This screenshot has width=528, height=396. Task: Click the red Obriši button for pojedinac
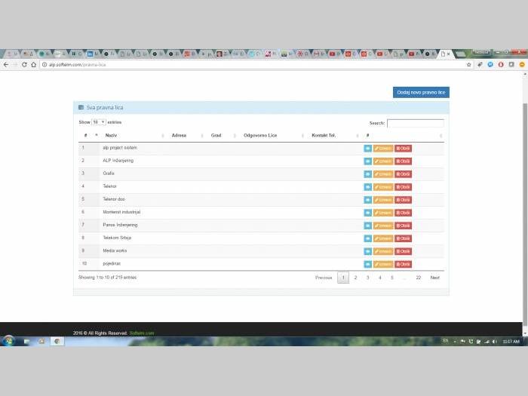pyautogui.click(x=403, y=264)
